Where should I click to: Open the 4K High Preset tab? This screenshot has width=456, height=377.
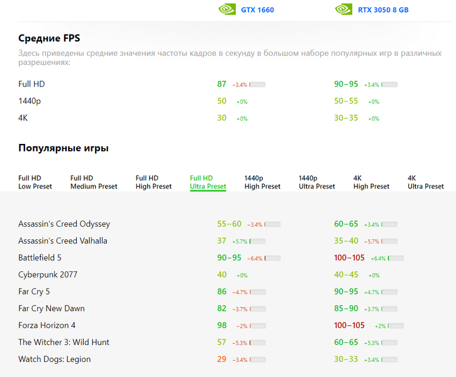pyautogui.click(x=371, y=182)
